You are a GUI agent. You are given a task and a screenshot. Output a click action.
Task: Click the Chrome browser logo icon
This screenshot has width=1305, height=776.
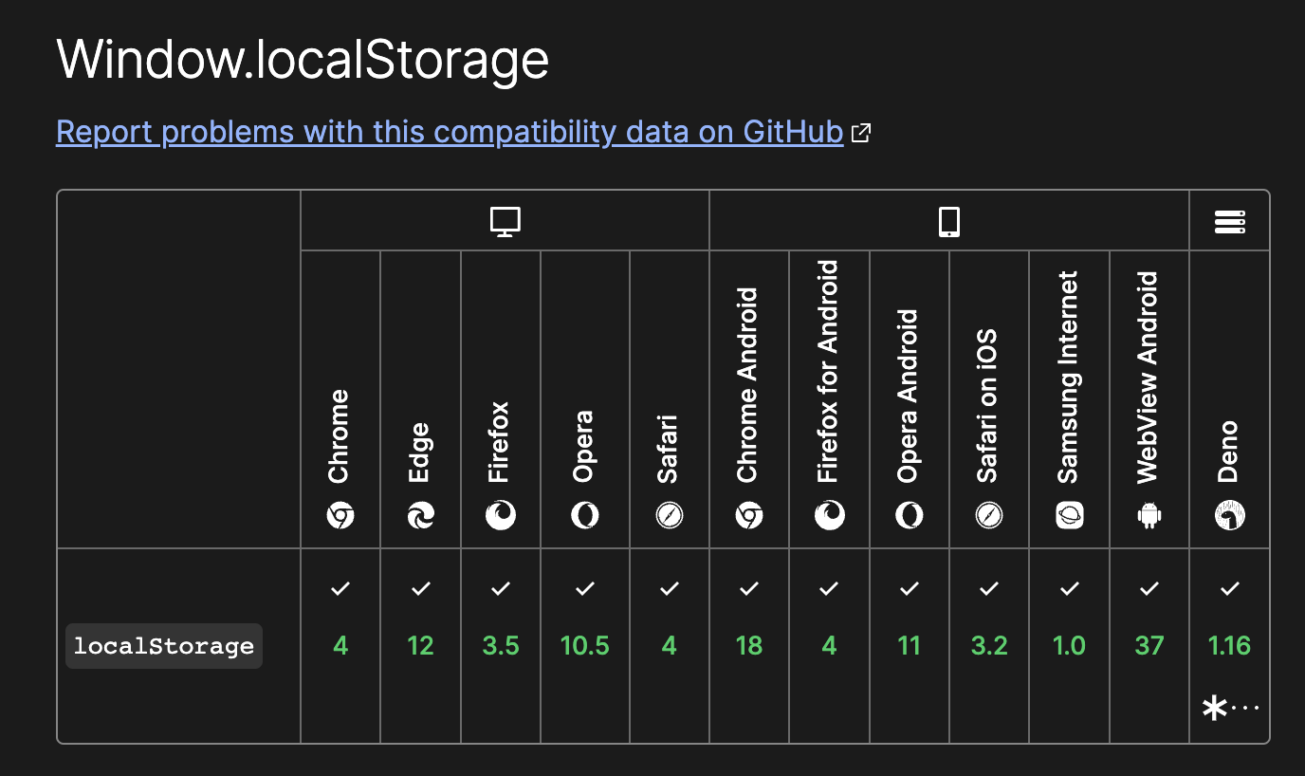340,516
